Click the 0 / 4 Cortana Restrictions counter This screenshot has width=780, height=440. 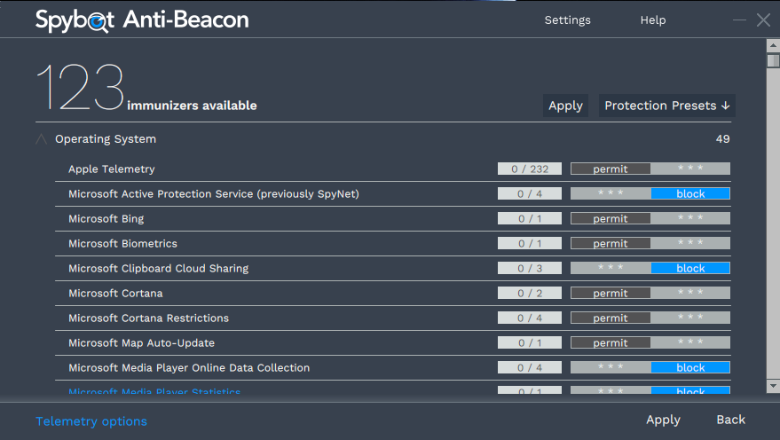529,318
